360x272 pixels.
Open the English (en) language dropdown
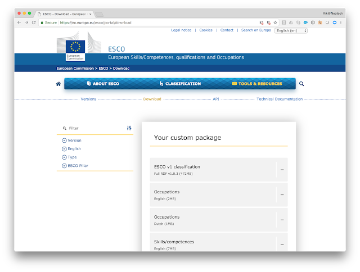click(x=291, y=30)
